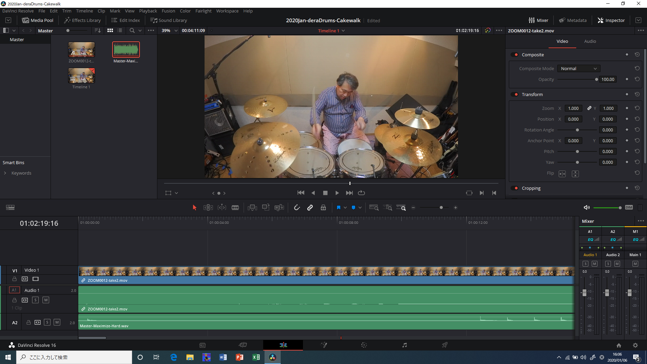
Task: Switch Inspector to Video tab
Action: coord(562,41)
